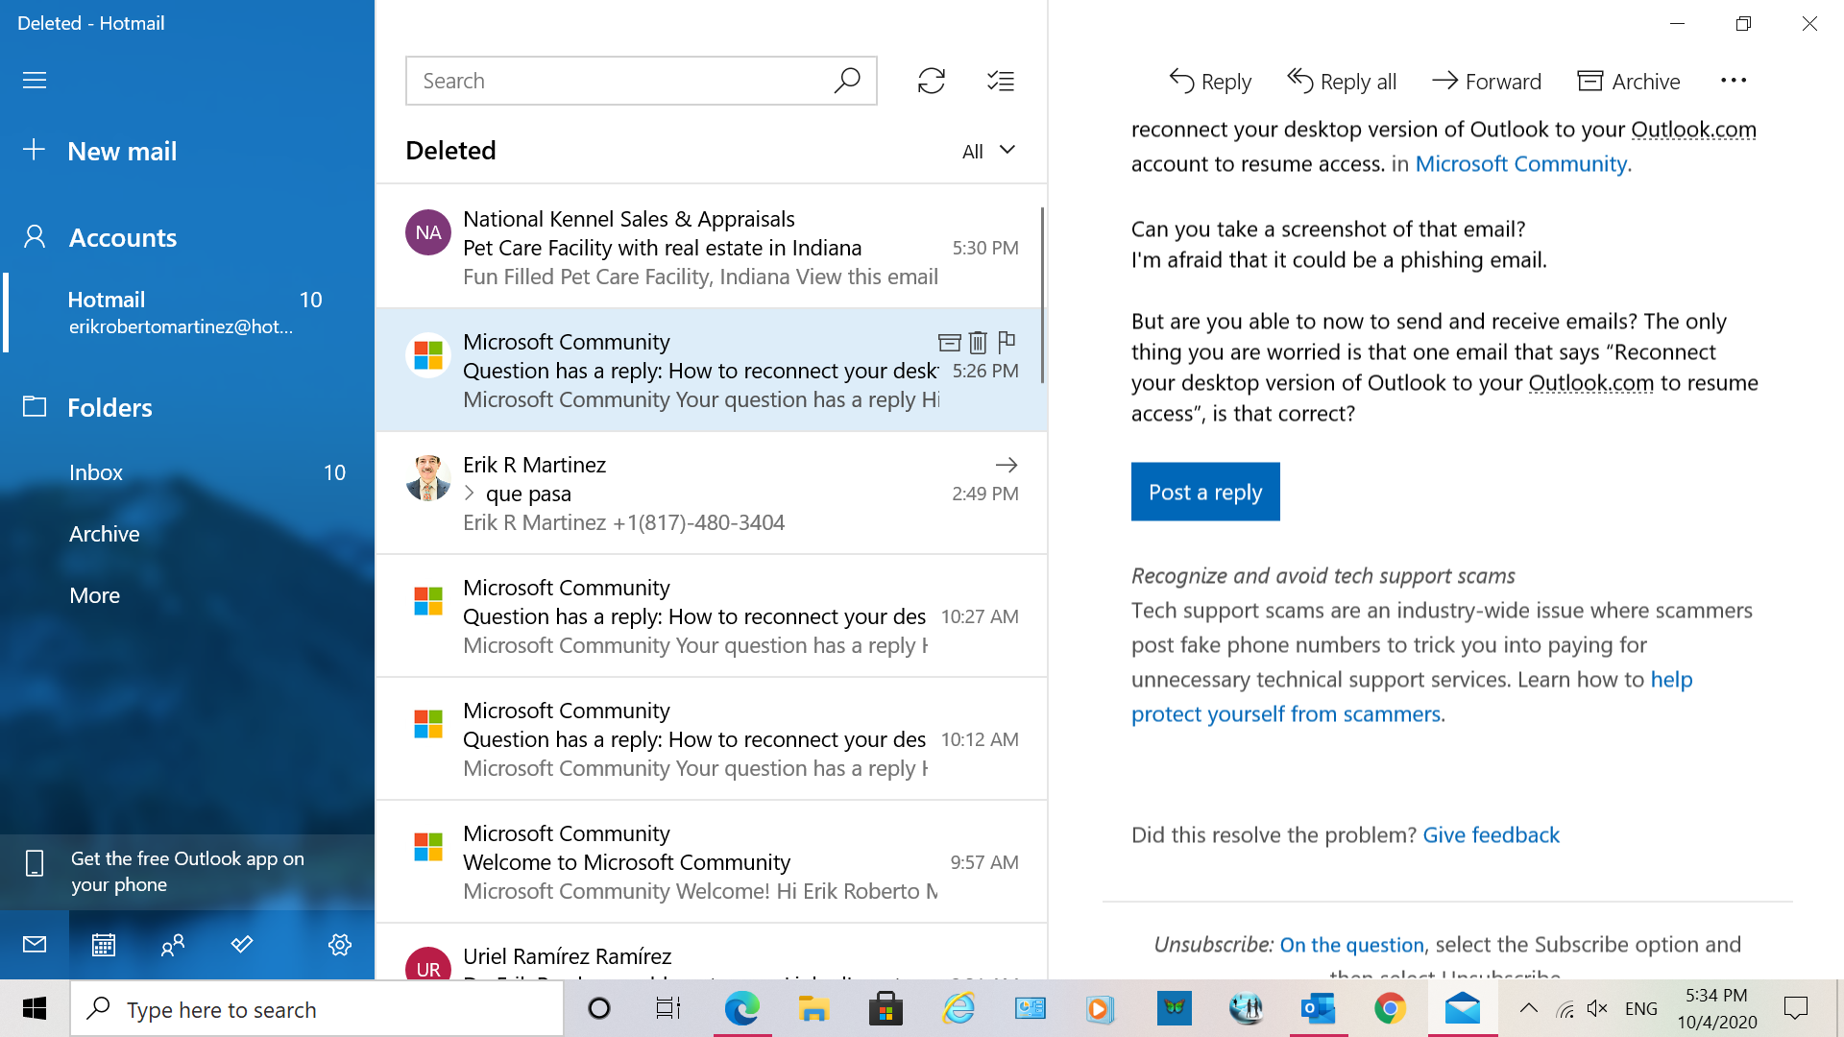Click the Post a reply button
1844x1037 pixels.
(1205, 492)
